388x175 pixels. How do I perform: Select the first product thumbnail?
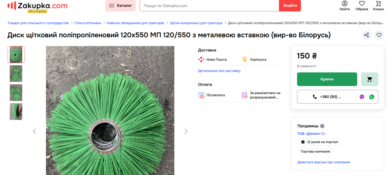[x=16, y=54]
